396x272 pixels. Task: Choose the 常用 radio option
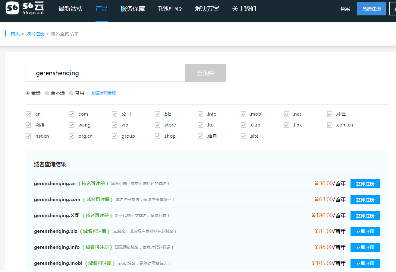pos(71,93)
